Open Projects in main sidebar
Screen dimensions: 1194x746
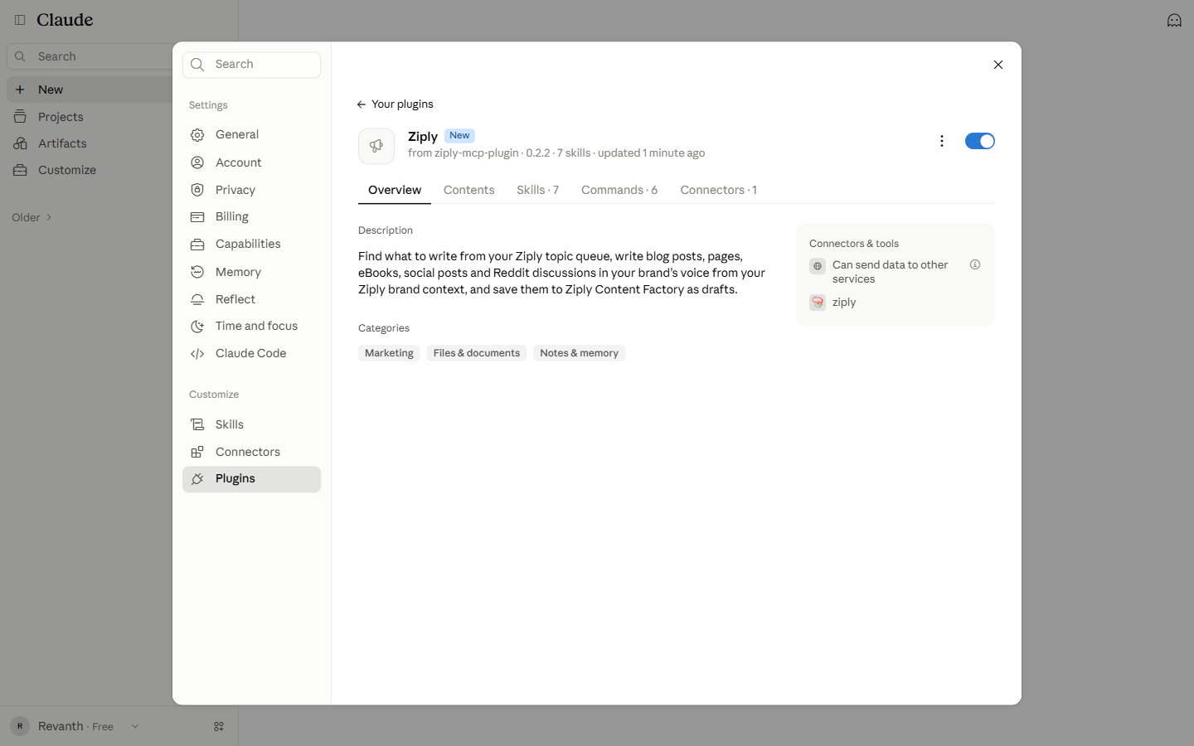pos(61,117)
